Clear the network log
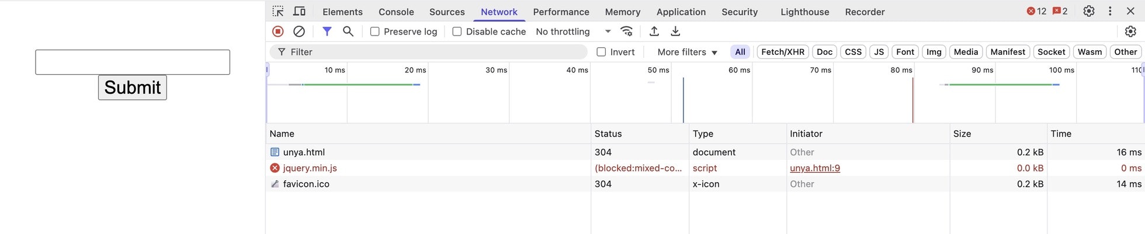Image resolution: width=1145 pixels, height=234 pixels. (x=299, y=32)
